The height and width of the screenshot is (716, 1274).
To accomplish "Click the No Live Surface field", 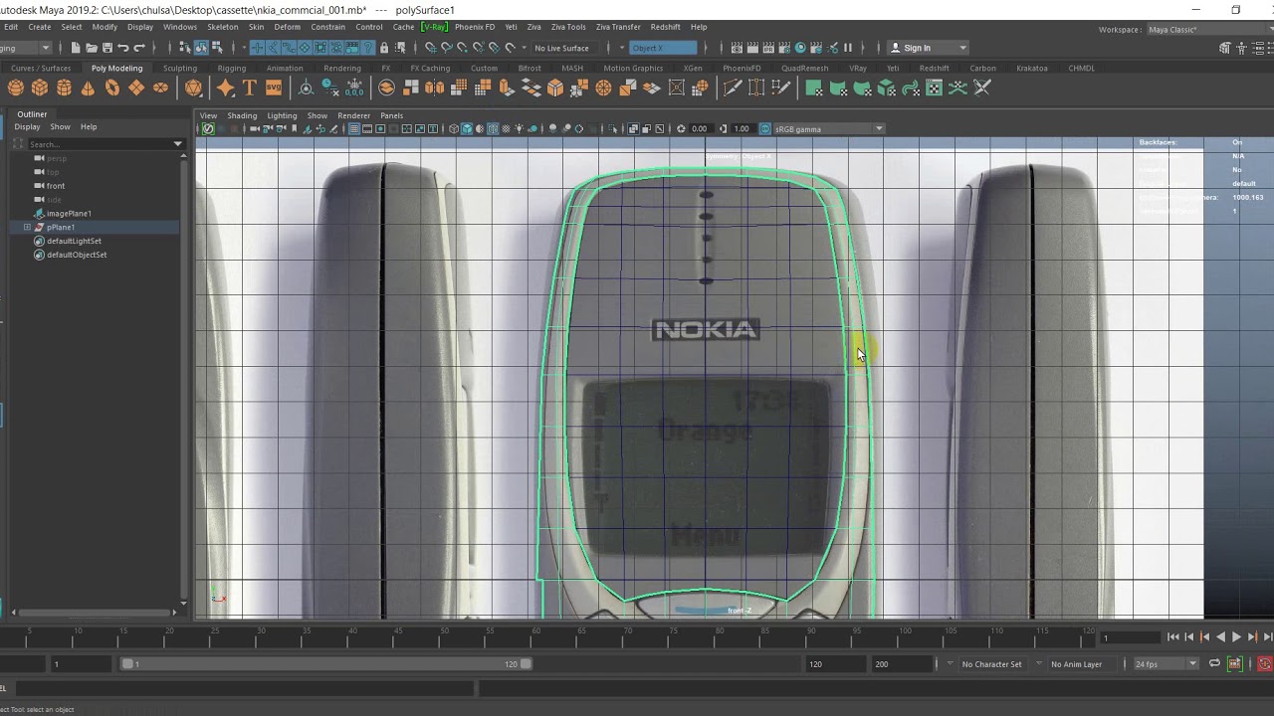I will click(x=563, y=48).
